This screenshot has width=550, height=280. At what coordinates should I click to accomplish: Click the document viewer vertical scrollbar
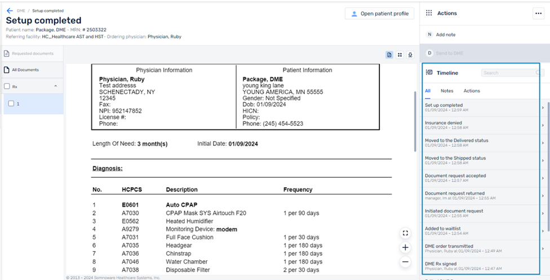click(416, 121)
